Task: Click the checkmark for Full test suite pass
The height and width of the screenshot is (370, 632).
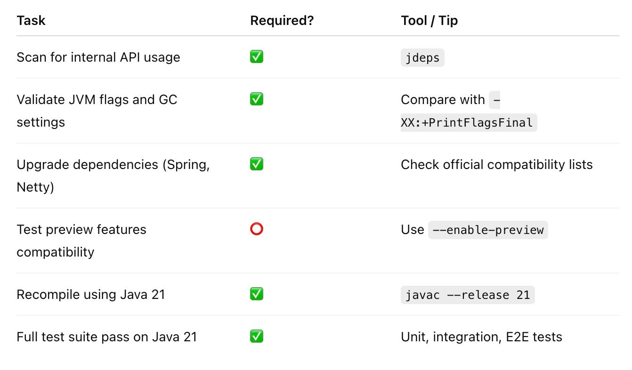Action: point(257,337)
